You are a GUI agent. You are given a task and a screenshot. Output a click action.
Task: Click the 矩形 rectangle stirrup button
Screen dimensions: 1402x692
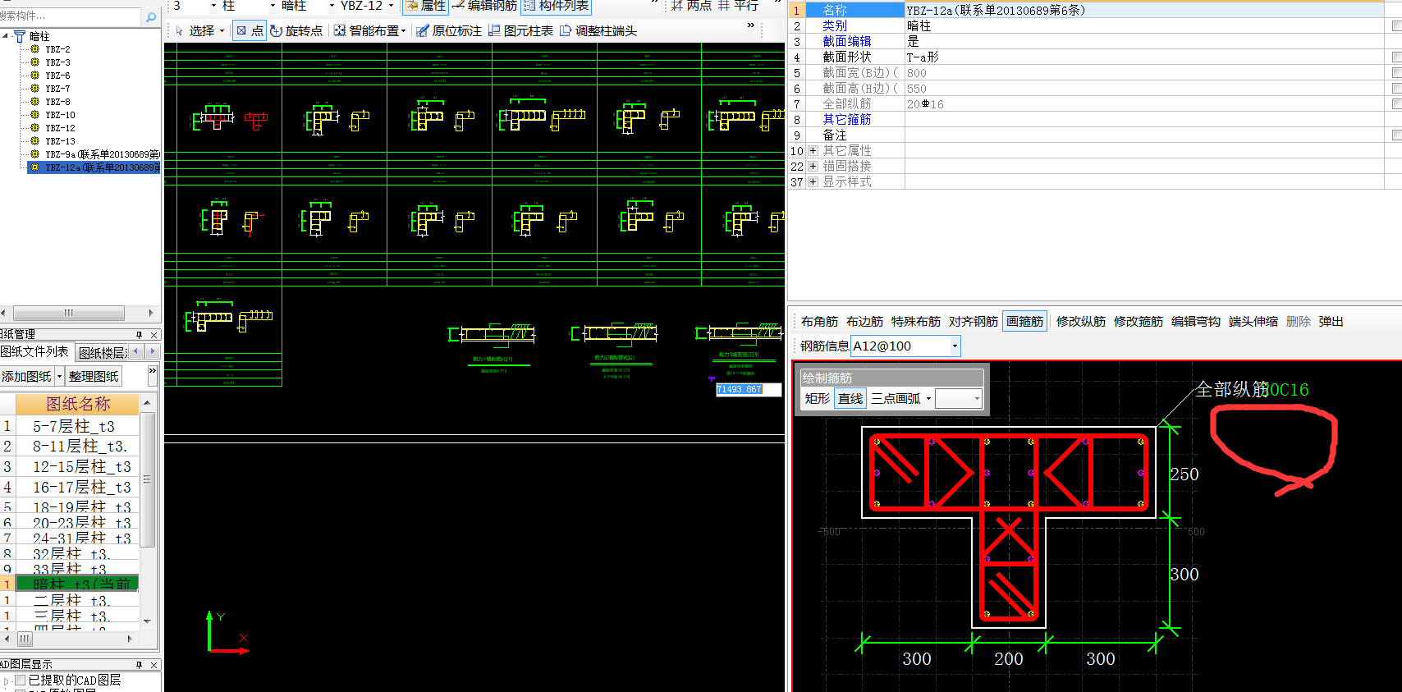[818, 399]
